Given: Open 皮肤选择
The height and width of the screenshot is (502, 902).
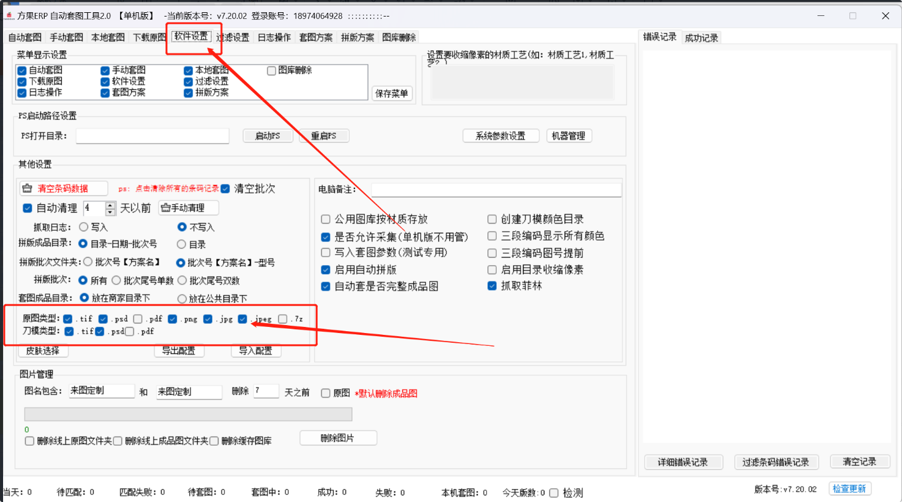Looking at the screenshot, I should tap(43, 351).
